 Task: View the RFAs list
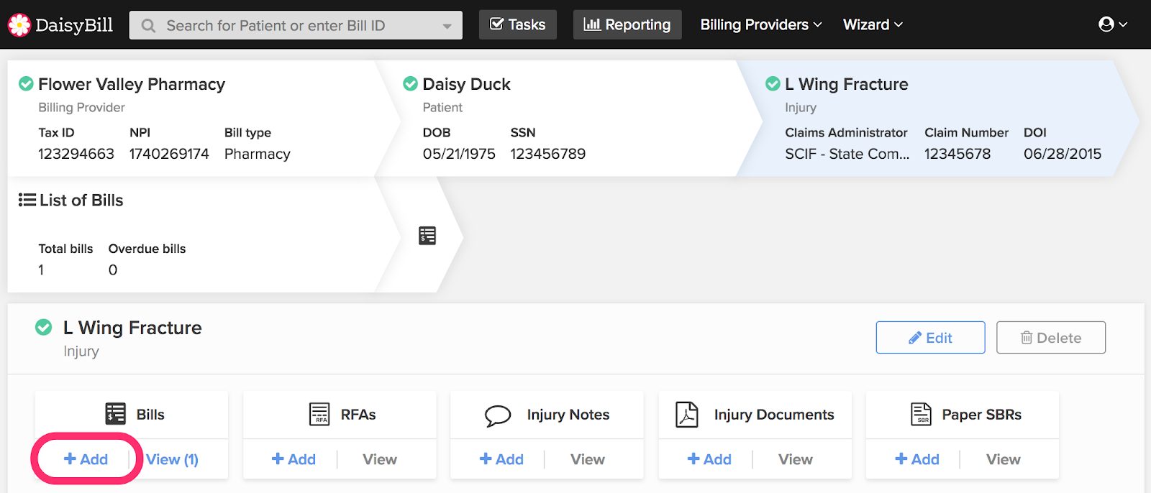pos(380,459)
